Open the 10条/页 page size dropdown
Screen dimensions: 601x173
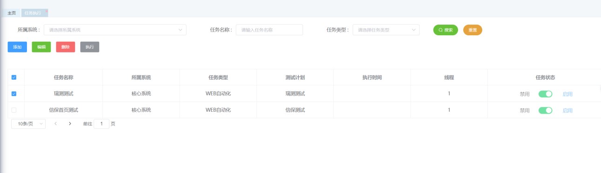tap(28, 124)
